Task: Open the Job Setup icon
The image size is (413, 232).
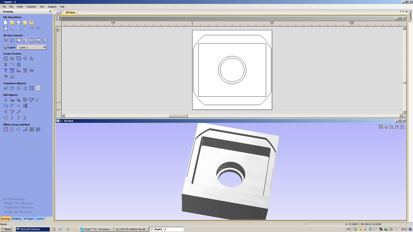Action: click(5, 29)
